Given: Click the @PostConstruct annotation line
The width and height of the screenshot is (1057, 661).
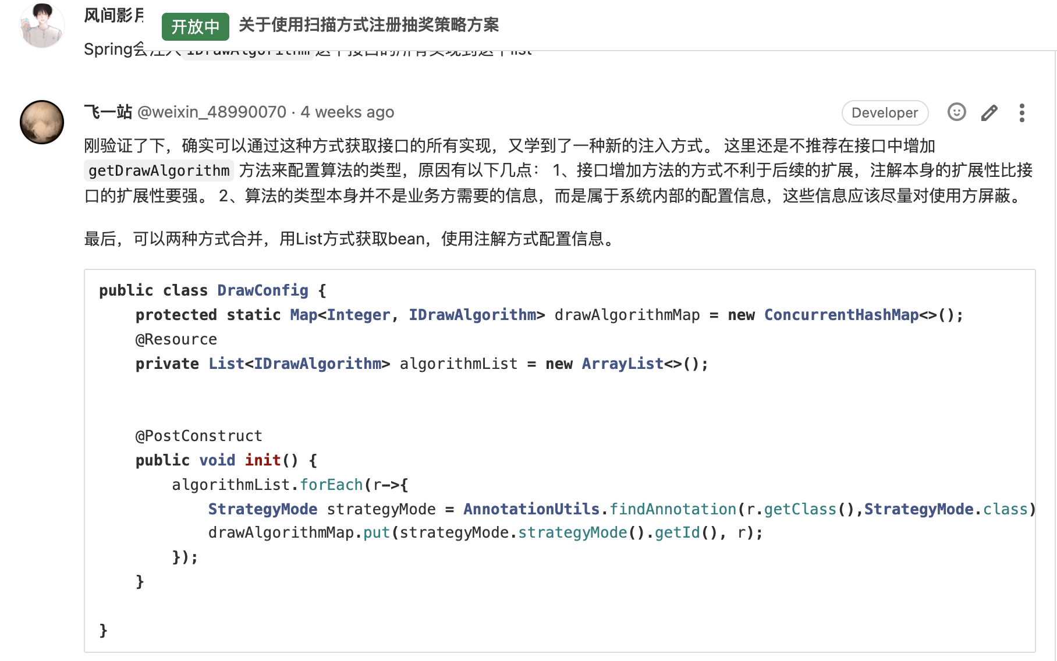Looking at the screenshot, I should 199,436.
